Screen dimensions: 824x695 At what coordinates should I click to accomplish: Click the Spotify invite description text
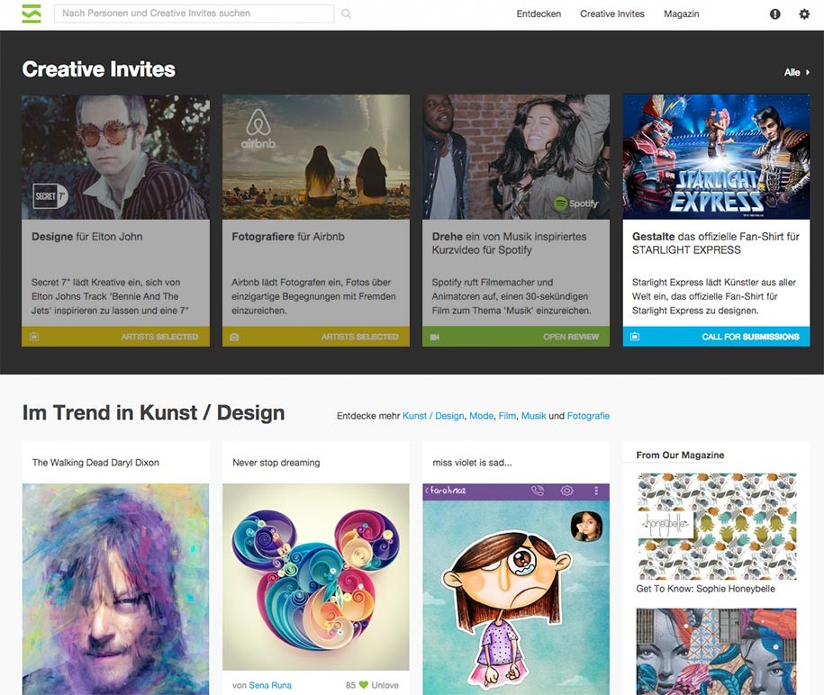512,296
